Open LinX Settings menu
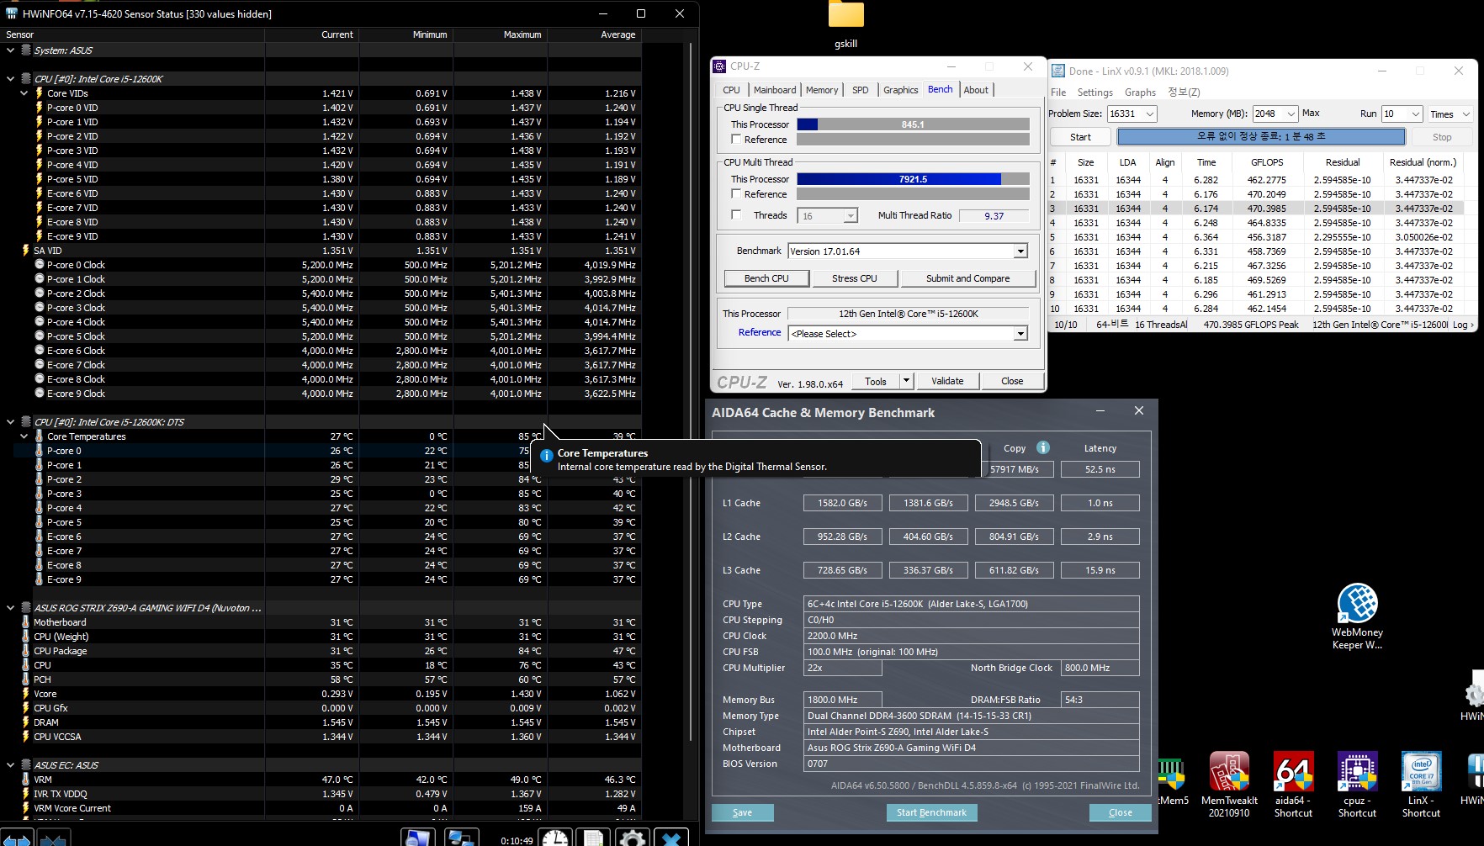Image resolution: width=1484 pixels, height=846 pixels. [1094, 93]
